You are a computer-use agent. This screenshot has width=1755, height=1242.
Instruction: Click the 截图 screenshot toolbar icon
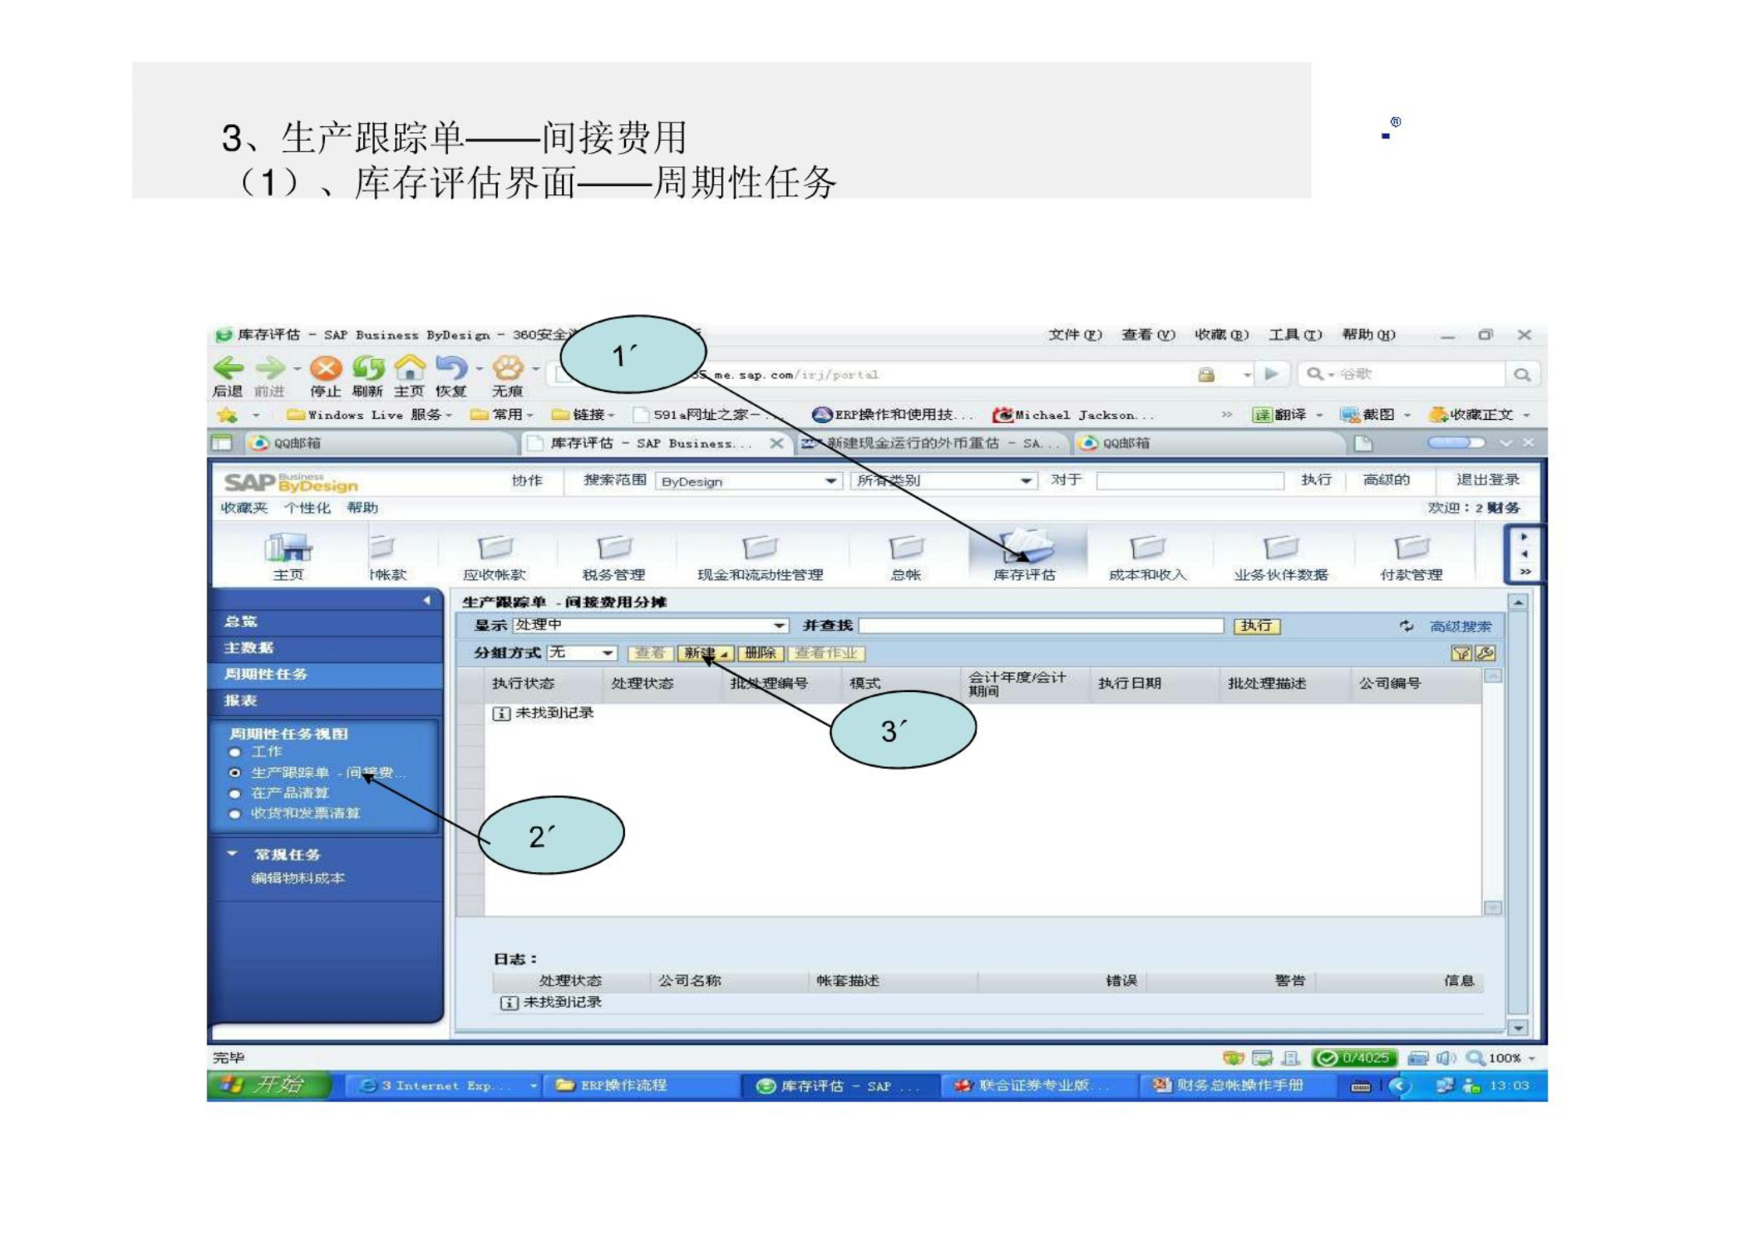1349,415
